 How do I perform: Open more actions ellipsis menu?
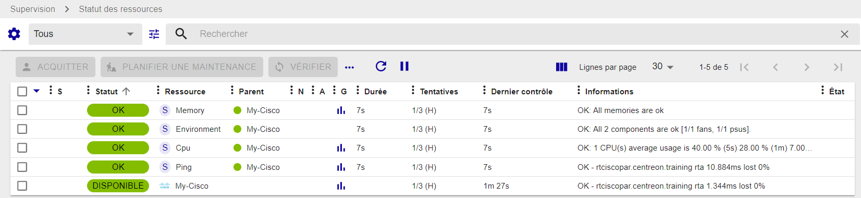(350, 67)
